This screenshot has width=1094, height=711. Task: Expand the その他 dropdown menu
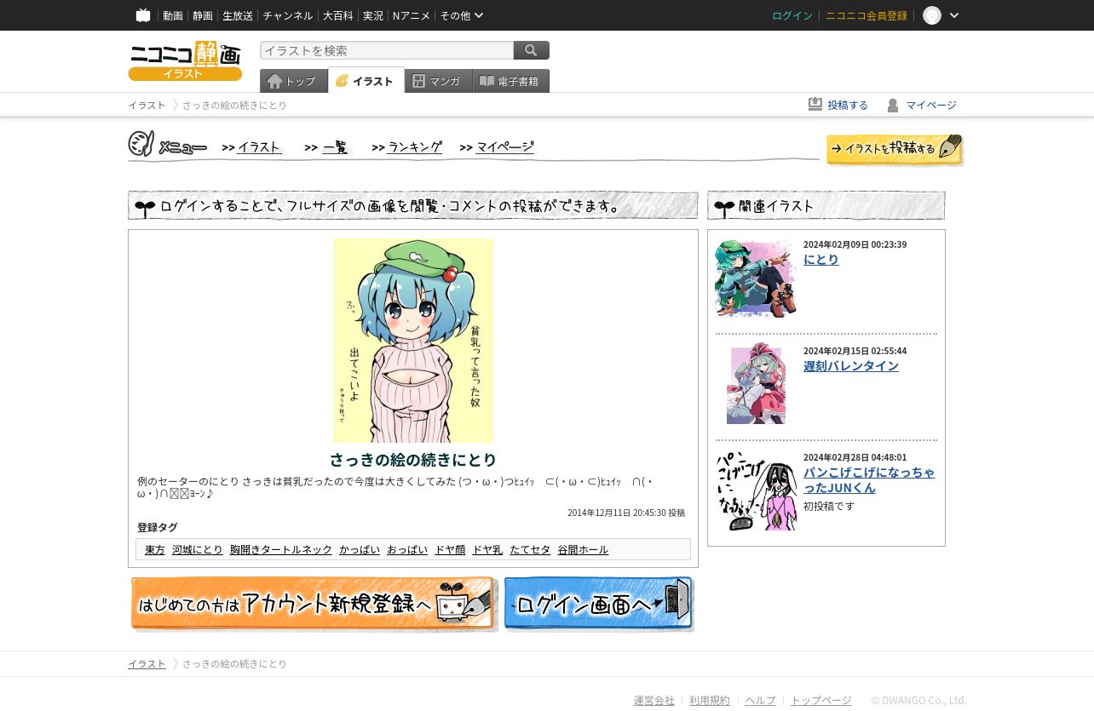click(462, 15)
